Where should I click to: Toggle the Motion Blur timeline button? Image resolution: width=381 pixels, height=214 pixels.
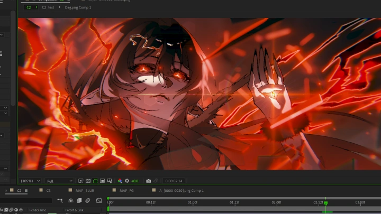88,200
